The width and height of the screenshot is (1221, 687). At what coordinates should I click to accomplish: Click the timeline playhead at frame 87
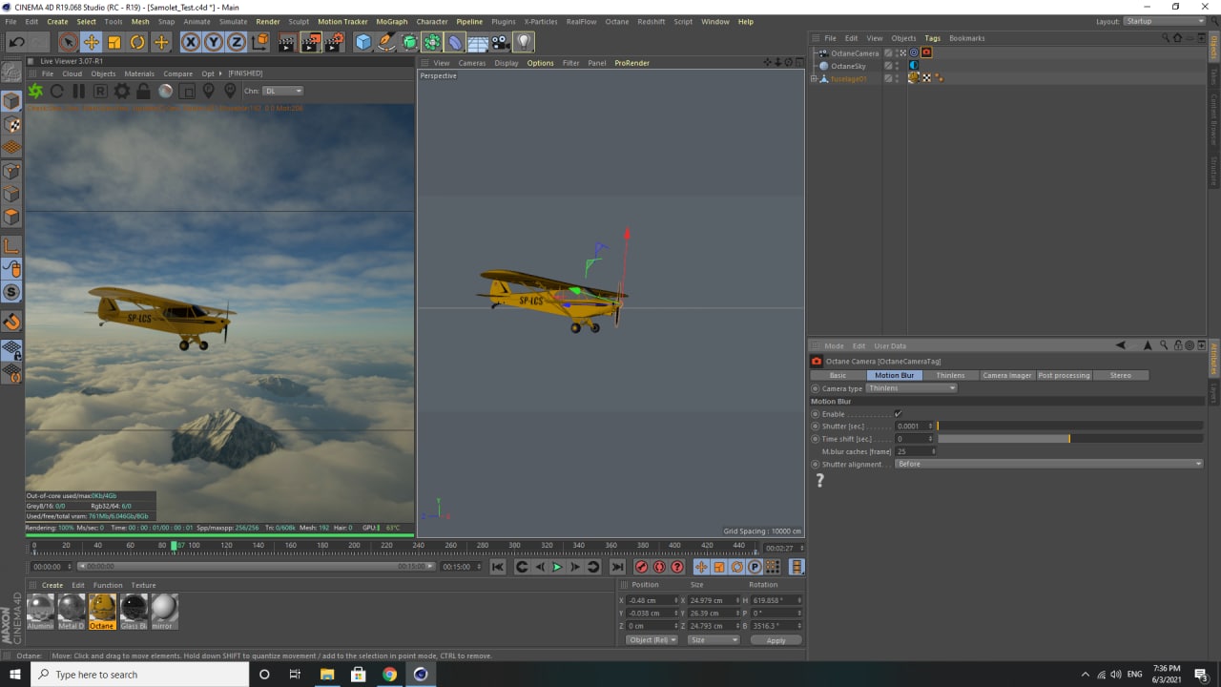pyautogui.click(x=174, y=546)
